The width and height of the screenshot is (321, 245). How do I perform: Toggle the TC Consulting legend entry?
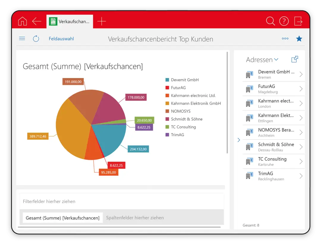click(183, 127)
